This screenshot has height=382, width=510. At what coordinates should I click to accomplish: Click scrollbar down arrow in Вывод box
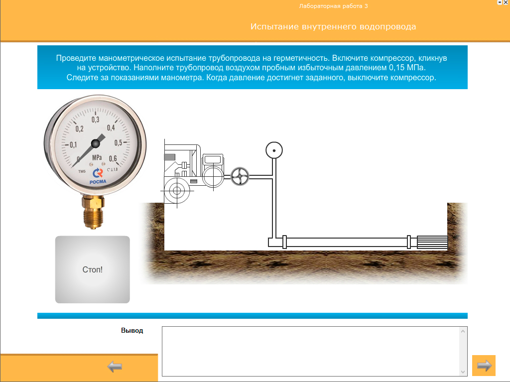[463, 372]
